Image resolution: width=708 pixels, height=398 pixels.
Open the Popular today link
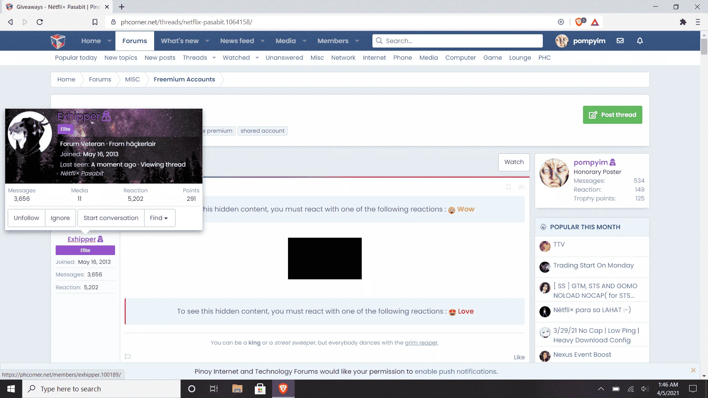76,57
